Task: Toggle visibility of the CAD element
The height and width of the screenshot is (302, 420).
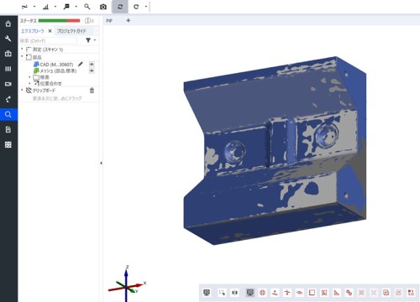Action: (92, 65)
